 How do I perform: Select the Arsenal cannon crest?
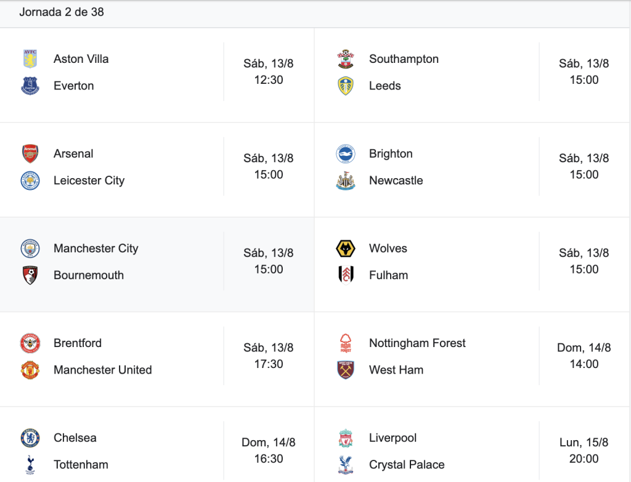(x=30, y=153)
